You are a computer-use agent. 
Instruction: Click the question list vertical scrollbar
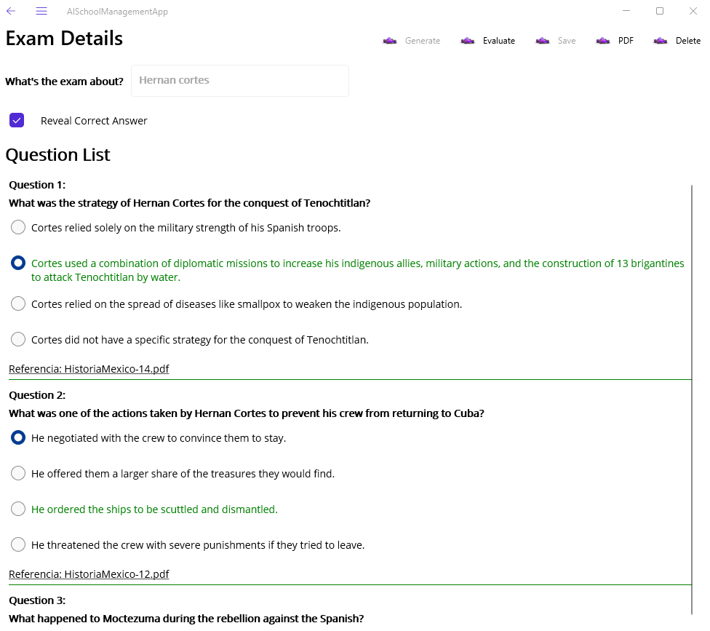(x=692, y=399)
